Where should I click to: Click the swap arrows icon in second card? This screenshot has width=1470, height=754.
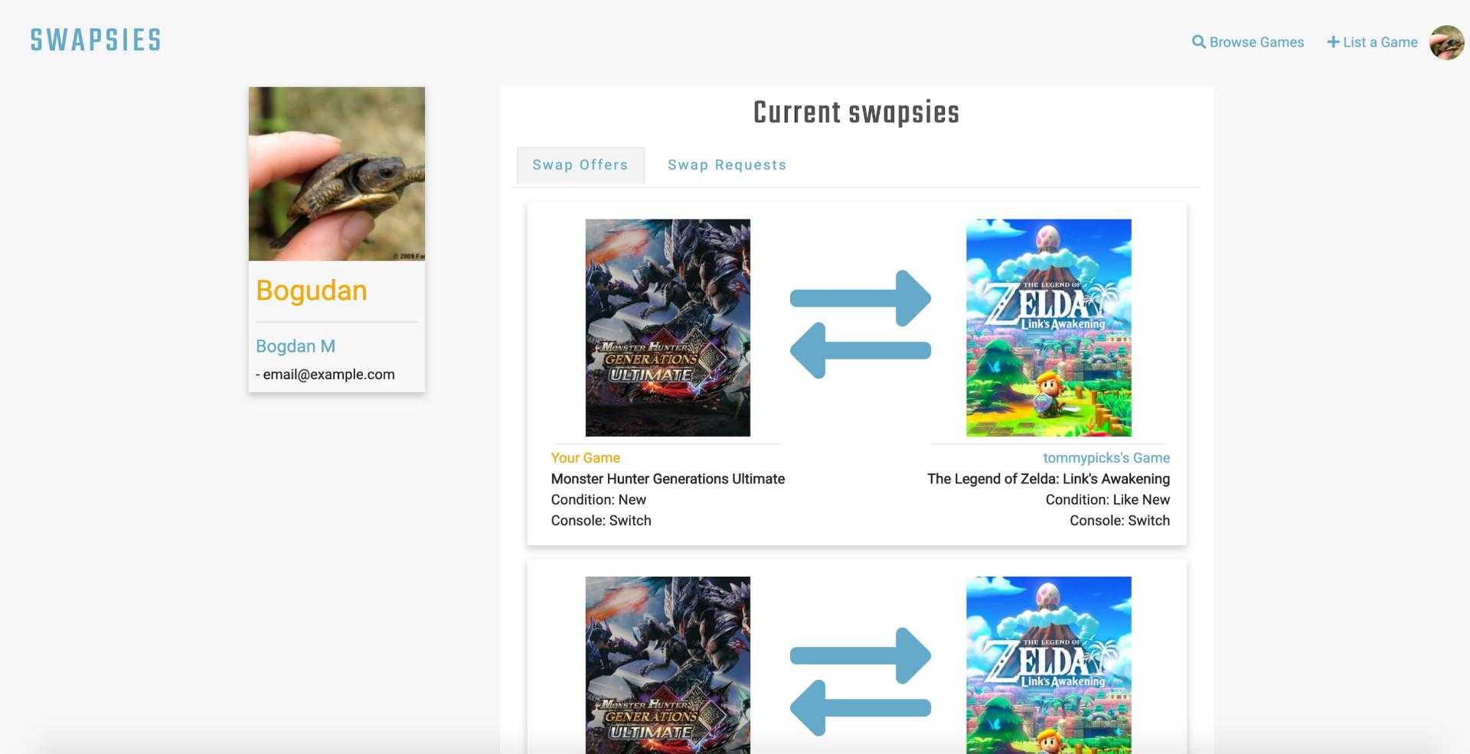point(860,681)
